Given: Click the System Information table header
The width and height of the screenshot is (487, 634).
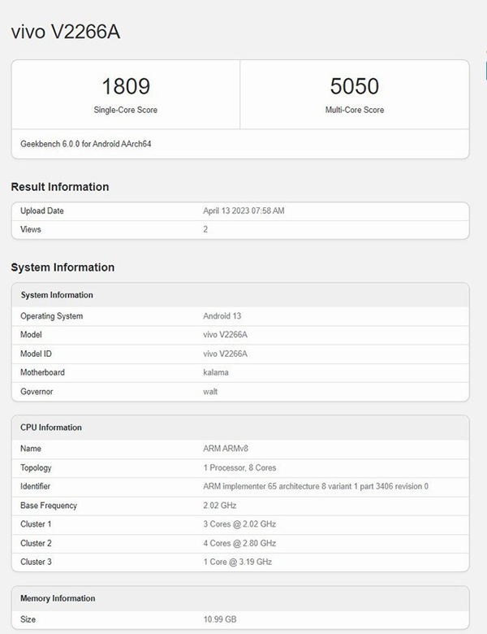Looking at the screenshot, I should pos(57,295).
